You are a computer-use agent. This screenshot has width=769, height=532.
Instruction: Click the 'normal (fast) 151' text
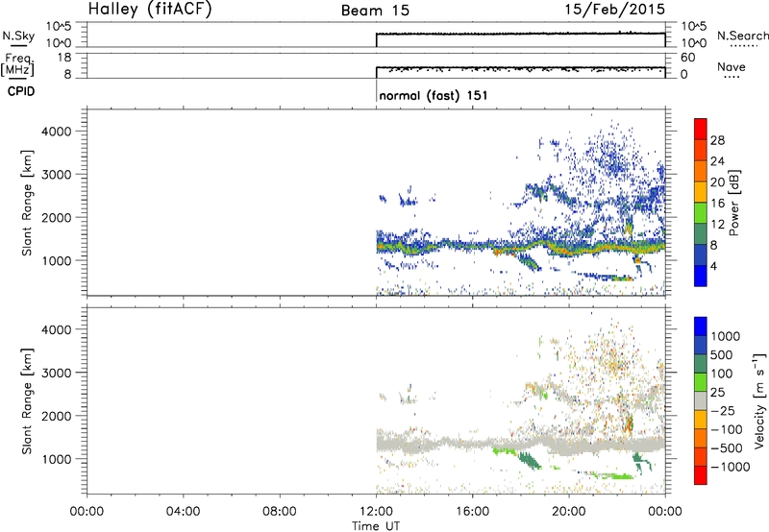[434, 95]
